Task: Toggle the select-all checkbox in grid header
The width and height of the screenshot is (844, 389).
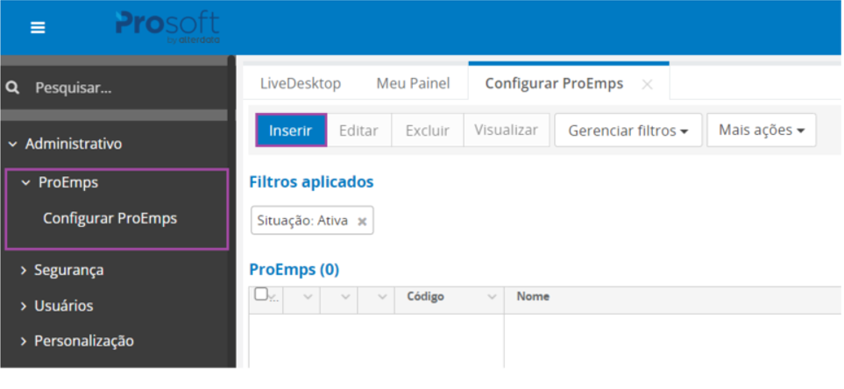Action: (x=261, y=294)
